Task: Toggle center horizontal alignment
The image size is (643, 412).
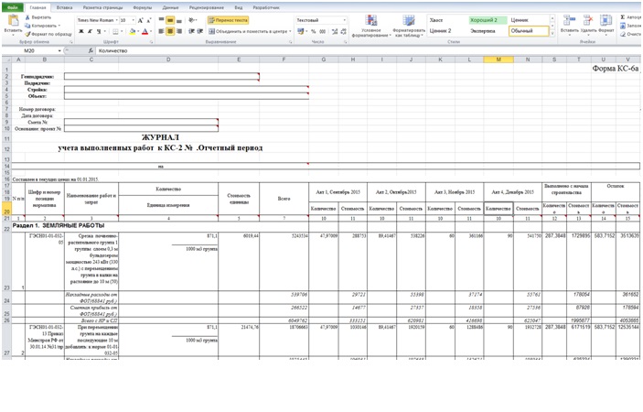Action: 170,31
